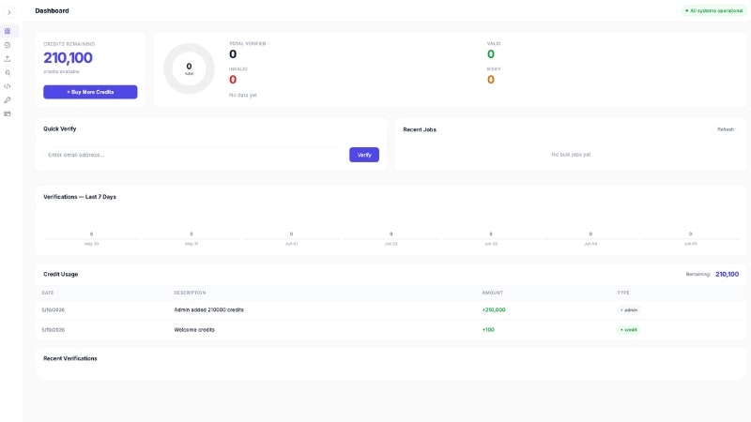Expand the collapsed sidebar with the chevron
Screen dimensions: 751x422
9,12
